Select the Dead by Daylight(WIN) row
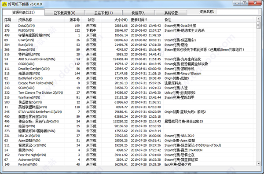 pos(130,69)
